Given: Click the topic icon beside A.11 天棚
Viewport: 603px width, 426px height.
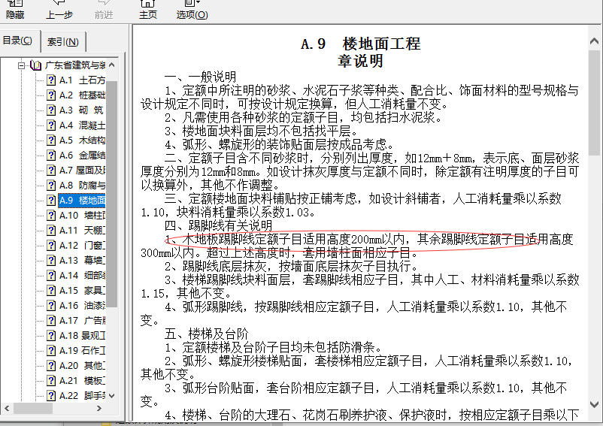Looking at the screenshot, I should 51,231.
